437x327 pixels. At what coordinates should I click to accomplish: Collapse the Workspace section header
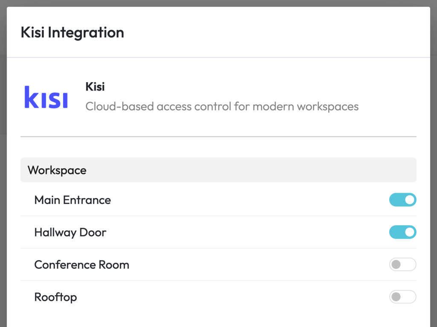[218, 170]
